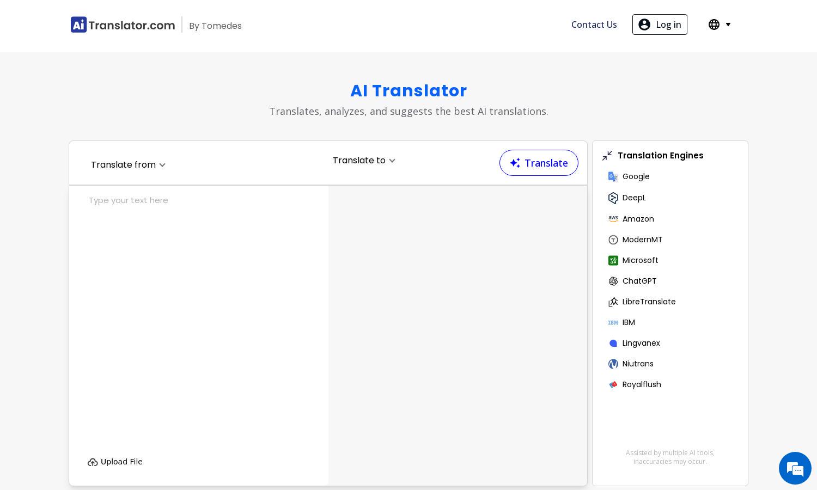Select the IBM engine label

coord(629,322)
